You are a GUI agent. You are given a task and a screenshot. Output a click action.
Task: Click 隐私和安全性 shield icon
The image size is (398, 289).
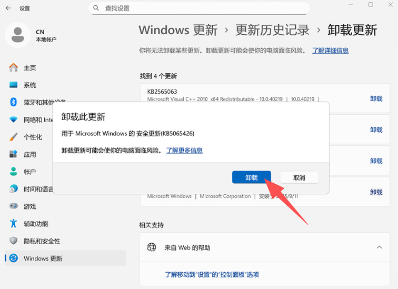pyautogui.click(x=14, y=241)
